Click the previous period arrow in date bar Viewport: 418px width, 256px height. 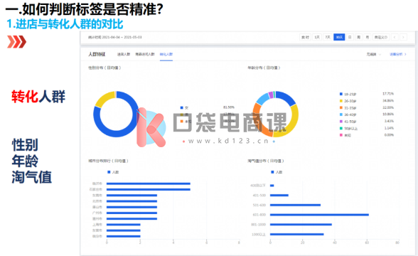(x=395, y=37)
